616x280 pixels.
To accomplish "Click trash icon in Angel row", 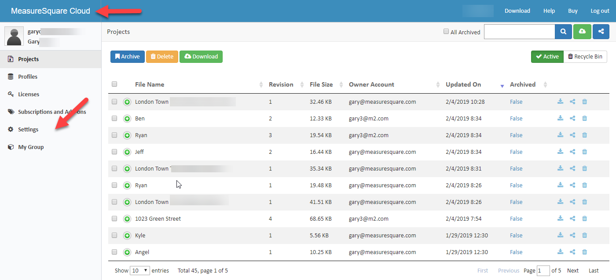I will (x=584, y=252).
